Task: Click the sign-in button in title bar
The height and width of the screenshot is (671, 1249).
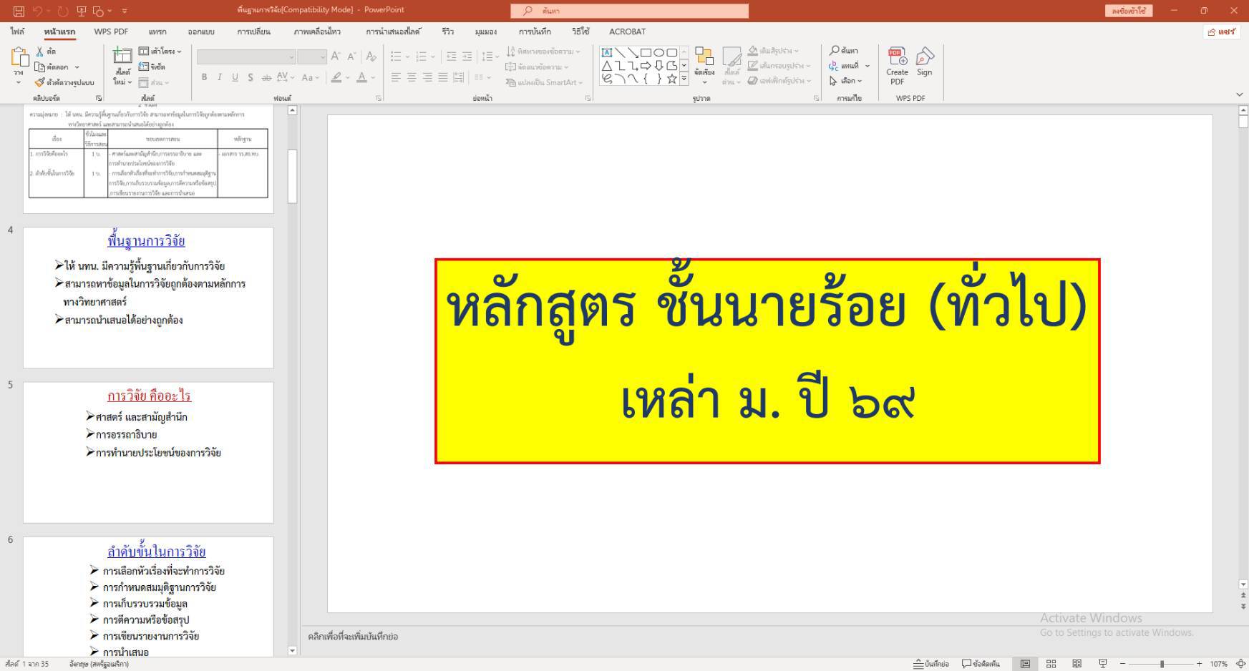Action: pos(1129,11)
